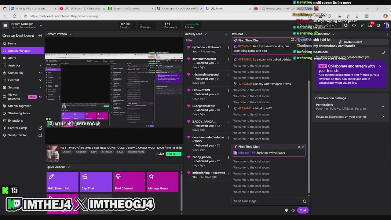Expand the Viewer Rewards section
391x220 pixels.
click(x=40, y=97)
